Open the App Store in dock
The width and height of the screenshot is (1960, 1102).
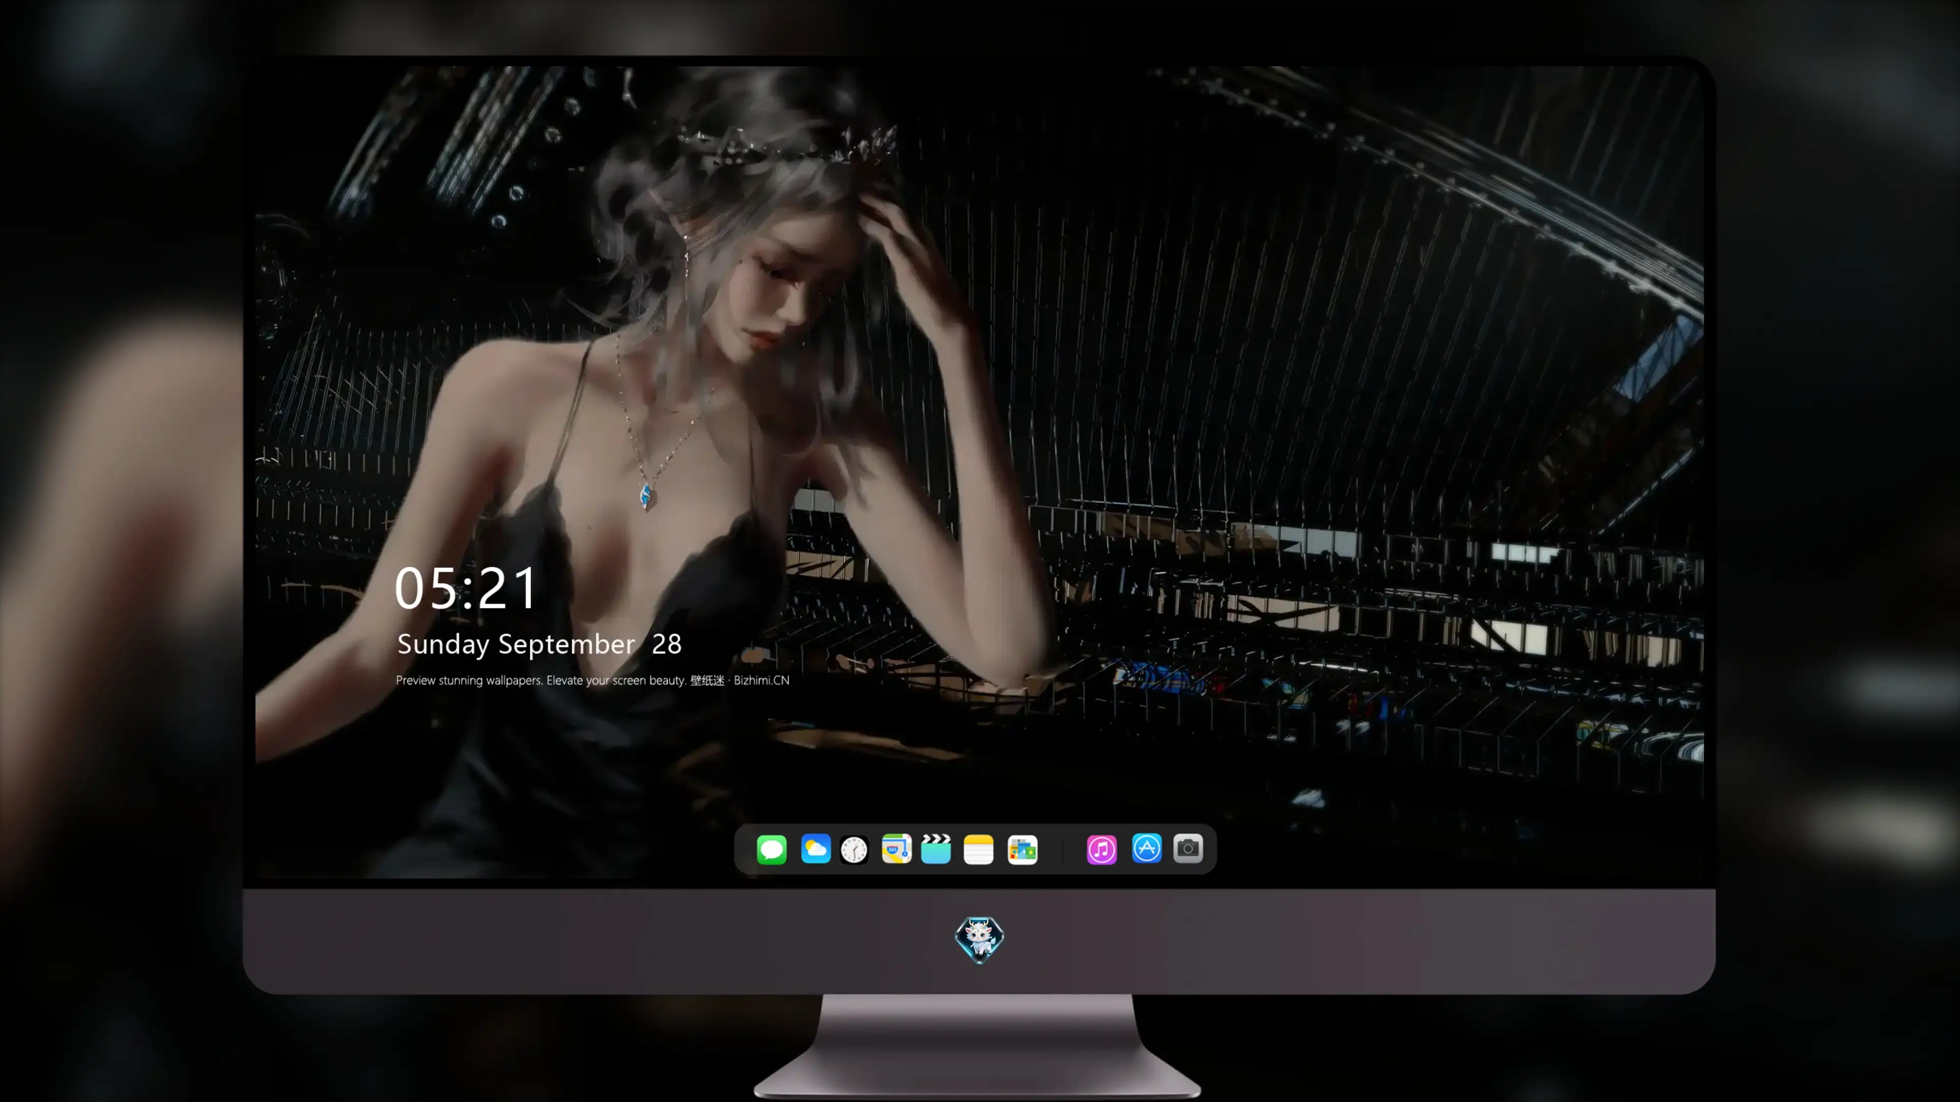[x=1146, y=849]
